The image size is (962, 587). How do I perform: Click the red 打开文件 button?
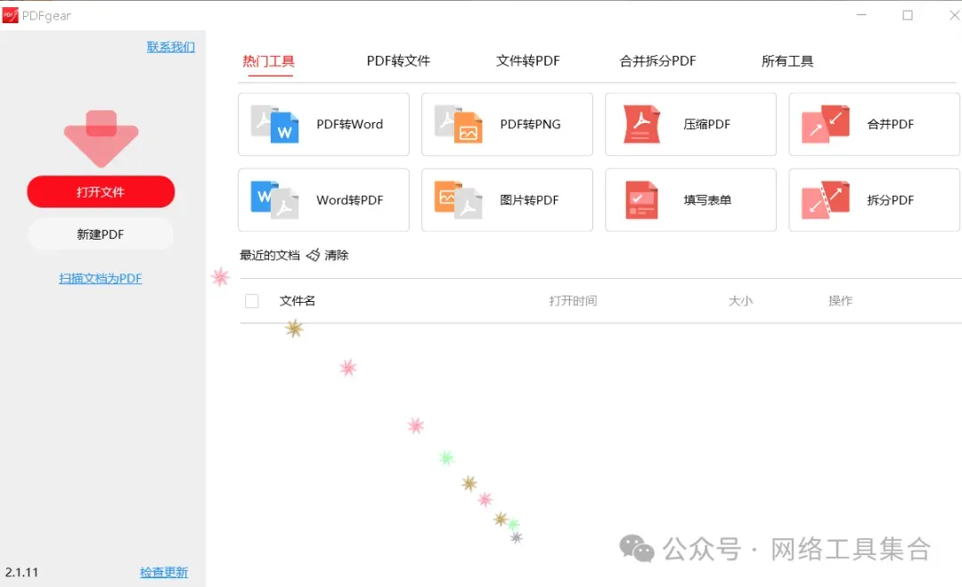pyautogui.click(x=101, y=192)
